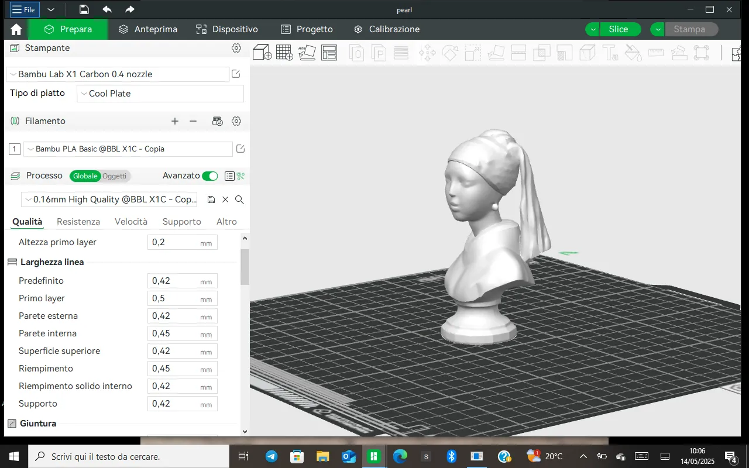749x468 pixels.
Task: Open the Text shape tool
Action: coord(611,53)
